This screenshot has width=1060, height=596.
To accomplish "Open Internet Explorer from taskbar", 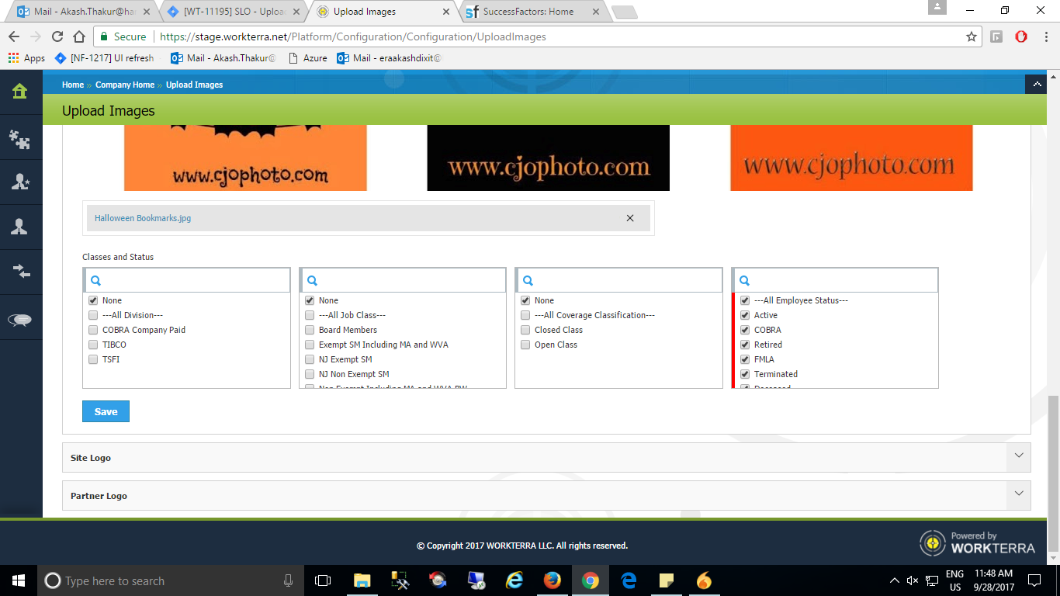I will point(514,580).
